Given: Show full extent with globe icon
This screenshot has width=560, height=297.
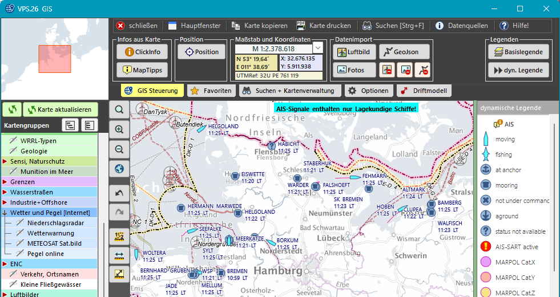Looking at the screenshot, I should 119,169.
